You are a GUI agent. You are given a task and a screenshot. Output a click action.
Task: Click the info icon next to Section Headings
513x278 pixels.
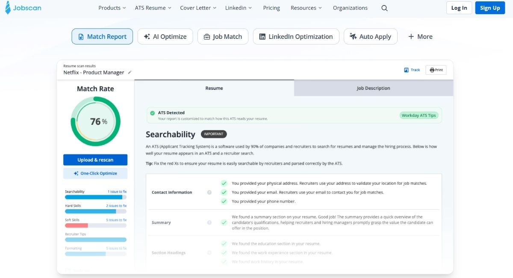coord(209,253)
